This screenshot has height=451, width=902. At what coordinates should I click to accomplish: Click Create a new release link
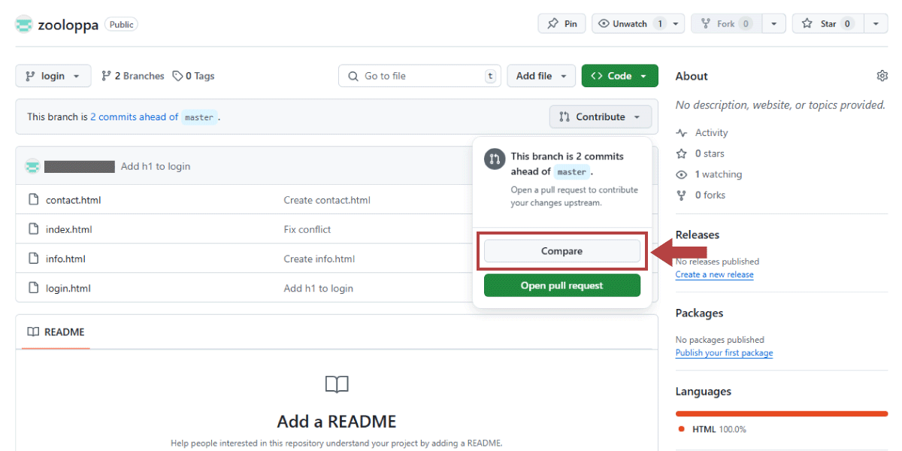coord(714,274)
